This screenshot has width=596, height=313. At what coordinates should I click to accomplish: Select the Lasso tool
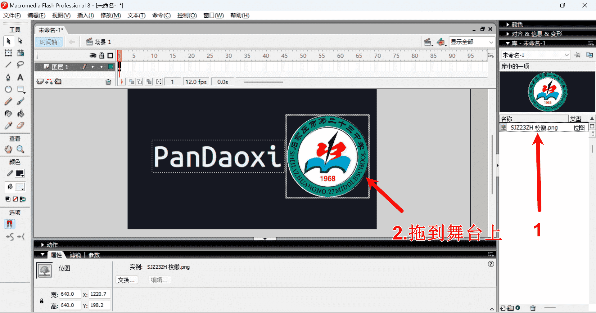20,65
